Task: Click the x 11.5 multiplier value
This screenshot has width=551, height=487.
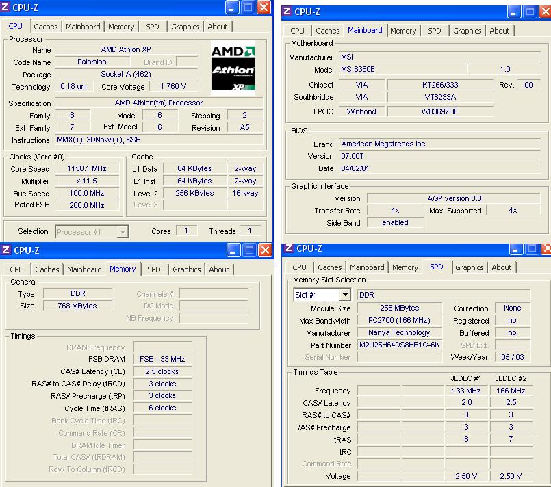Action: click(x=87, y=181)
